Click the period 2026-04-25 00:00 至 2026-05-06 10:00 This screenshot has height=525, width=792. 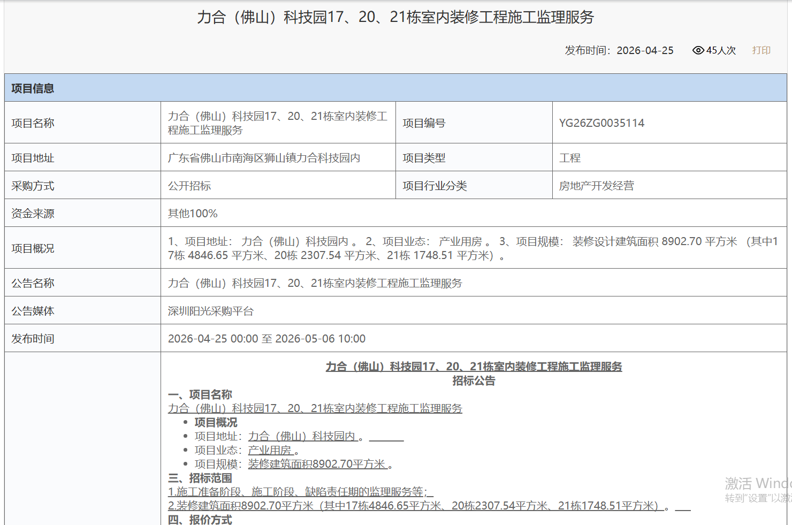(266, 339)
